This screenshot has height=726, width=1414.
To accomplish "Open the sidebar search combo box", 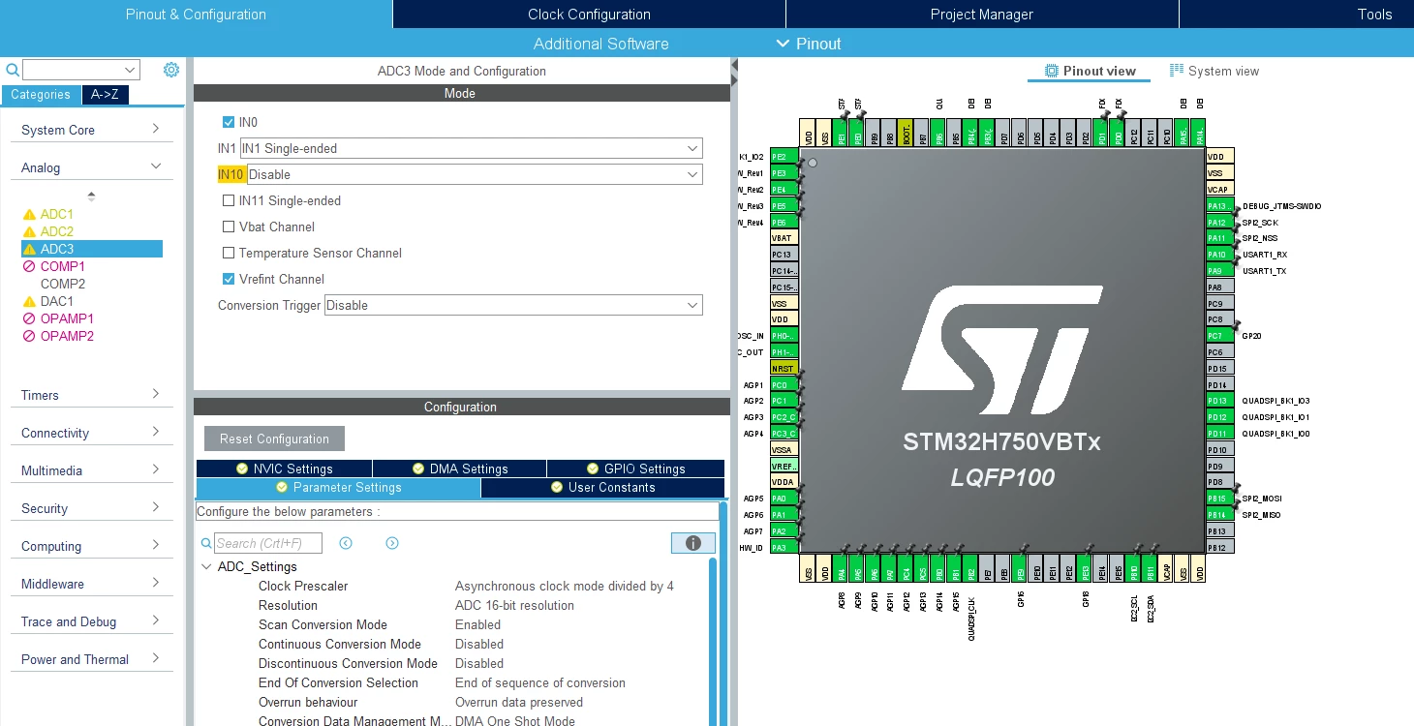I will [x=81, y=70].
